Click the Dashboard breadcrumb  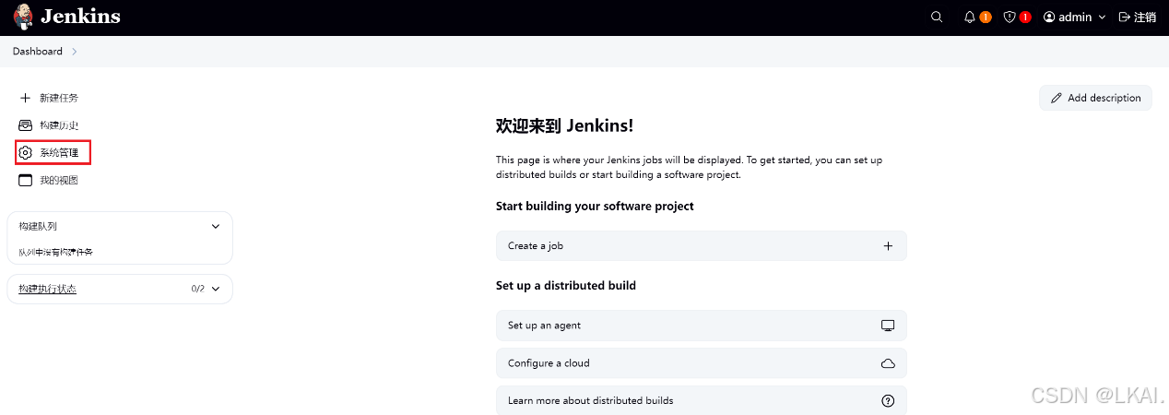click(x=38, y=52)
